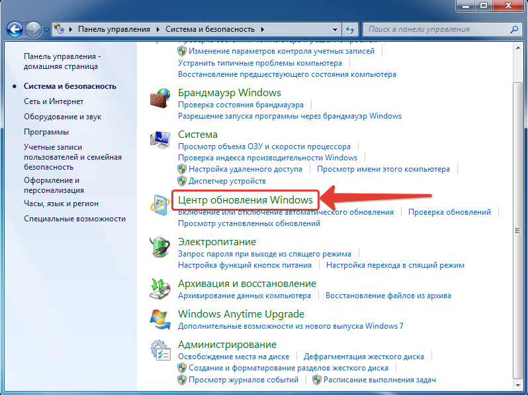528x395 pixels.
Task: Open Восстановление предшествующего состояния компьютера
Action: (x=287, y=74)
